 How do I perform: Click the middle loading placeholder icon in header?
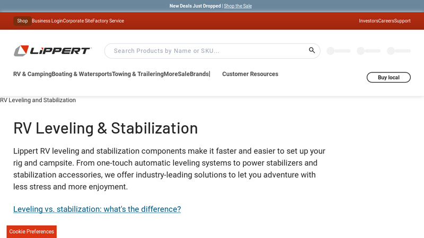pos(368,51)
